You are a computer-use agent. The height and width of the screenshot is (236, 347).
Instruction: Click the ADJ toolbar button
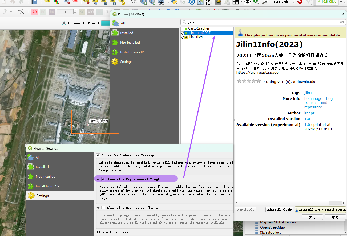[x=91, y=12]
